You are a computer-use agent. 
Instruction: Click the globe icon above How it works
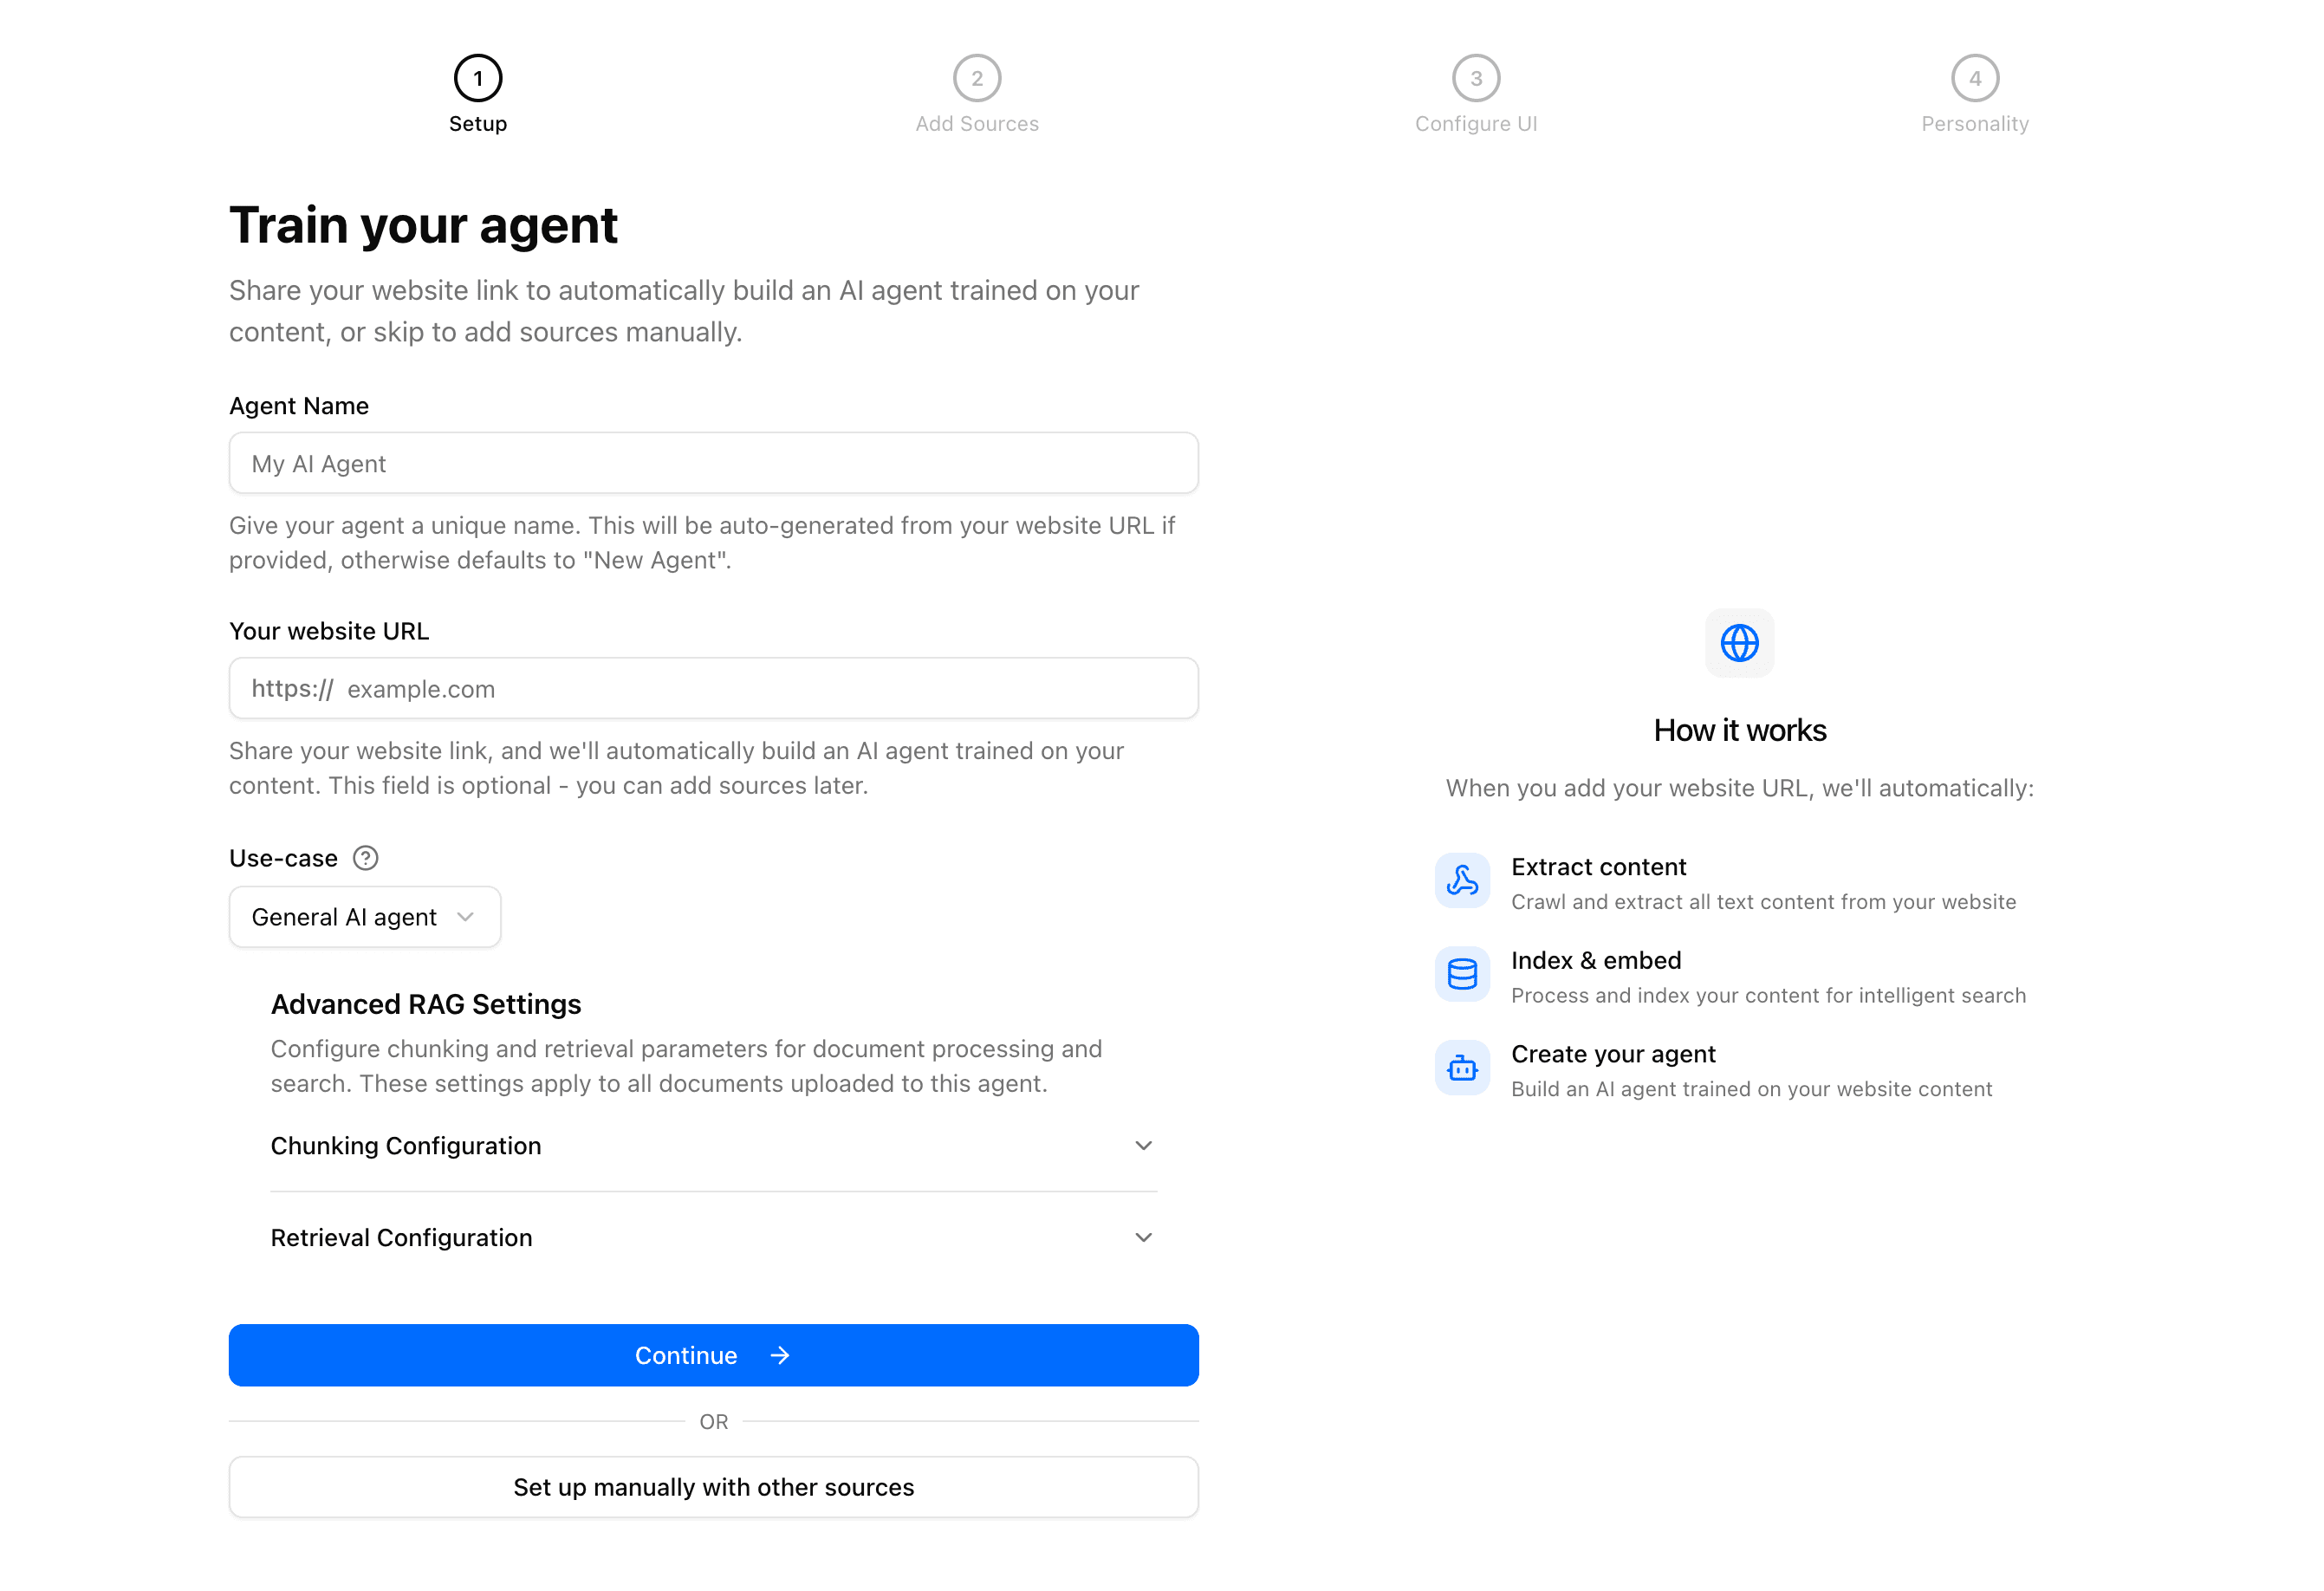click(x=1739, y=643)
